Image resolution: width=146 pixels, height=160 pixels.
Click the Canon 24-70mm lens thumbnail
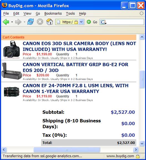[x=12, y=92]
